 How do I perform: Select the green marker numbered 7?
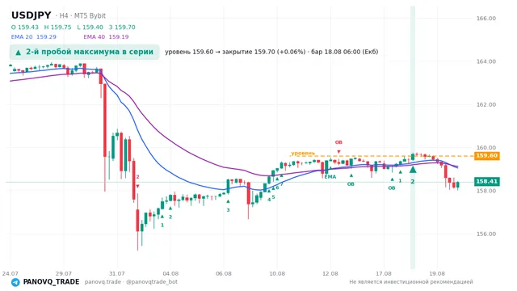282,184
